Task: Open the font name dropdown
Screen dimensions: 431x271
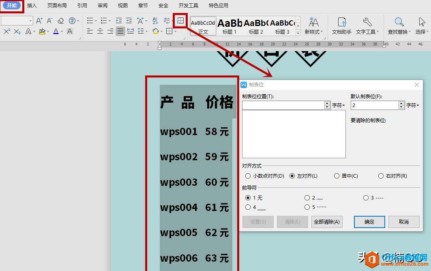Action: (x=30, y=21)
